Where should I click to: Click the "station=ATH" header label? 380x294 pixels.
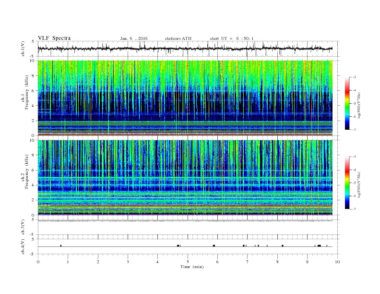click(178, 38)
